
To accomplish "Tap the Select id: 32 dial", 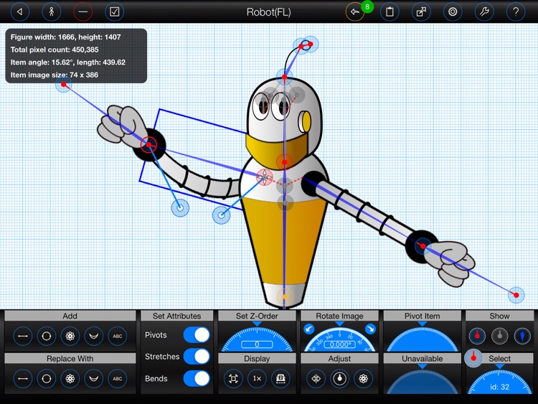I will [x=499, y=382].
